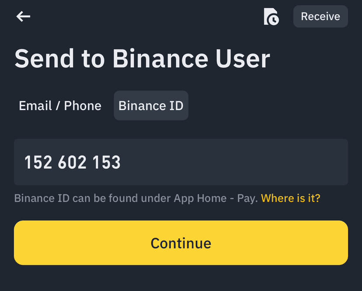Choose Email / Phone as recipient method
The height and width of the screenshot is (291, 362).
60,106
